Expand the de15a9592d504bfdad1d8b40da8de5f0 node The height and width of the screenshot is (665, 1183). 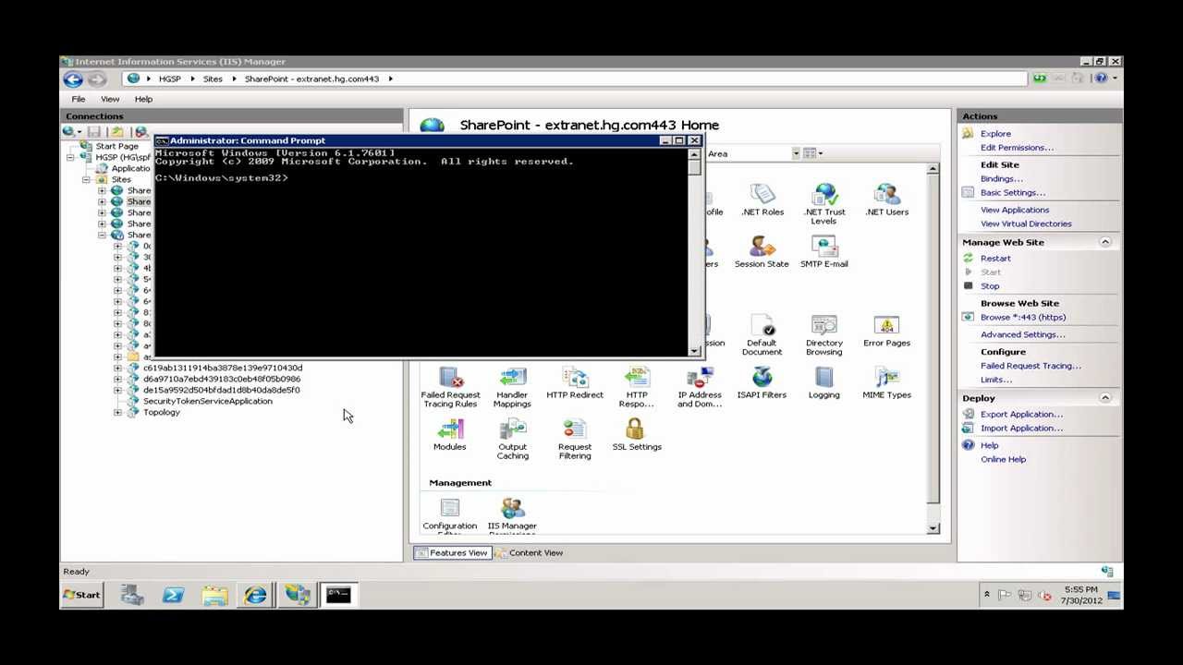[x=117, y=391]
